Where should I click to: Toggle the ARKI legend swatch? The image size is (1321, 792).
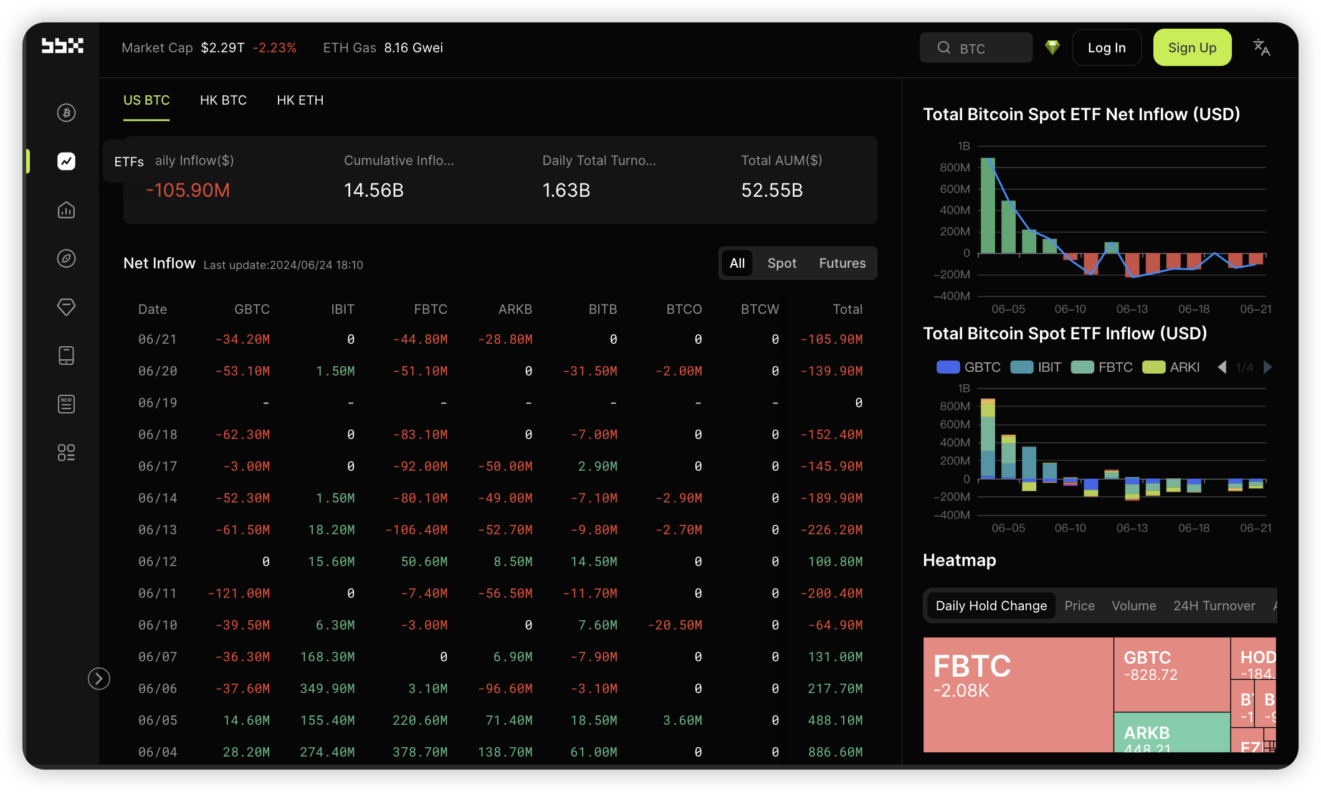coord(1153,367)
